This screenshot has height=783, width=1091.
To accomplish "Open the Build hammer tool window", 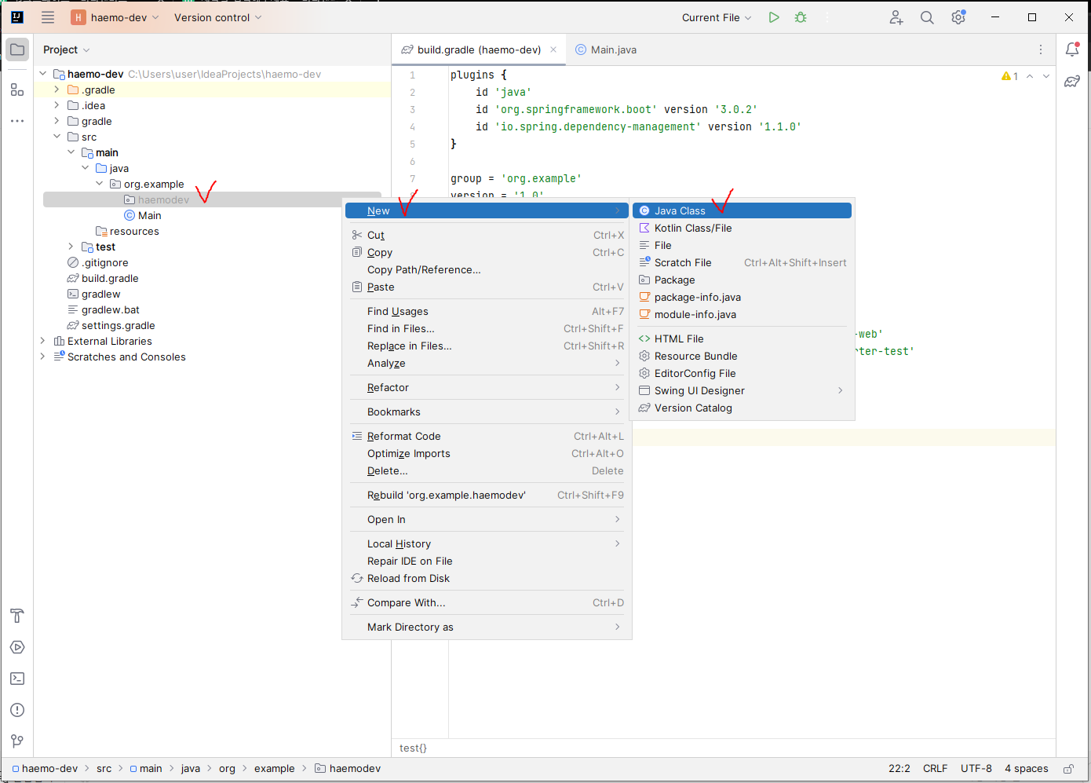I will (x=17, y=616).
